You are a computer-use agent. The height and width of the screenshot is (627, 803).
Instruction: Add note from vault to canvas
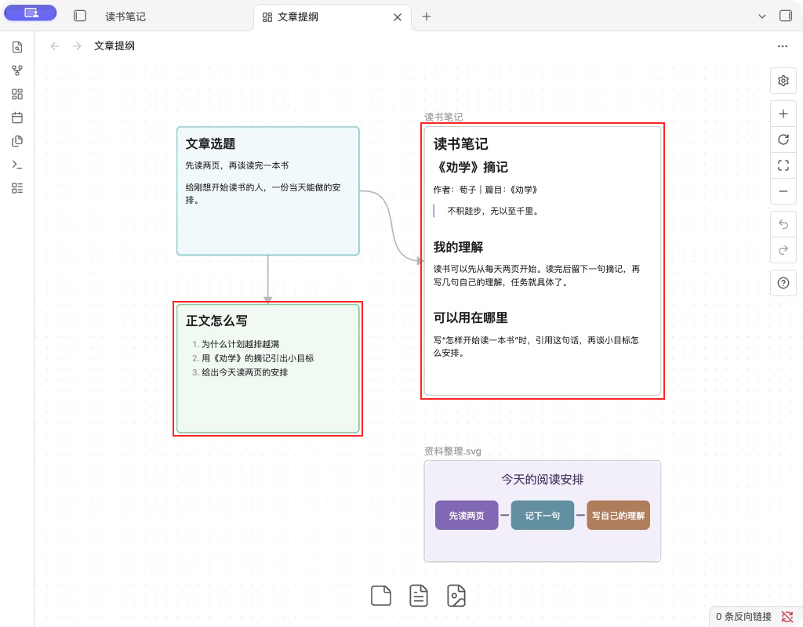click(419, 596)
